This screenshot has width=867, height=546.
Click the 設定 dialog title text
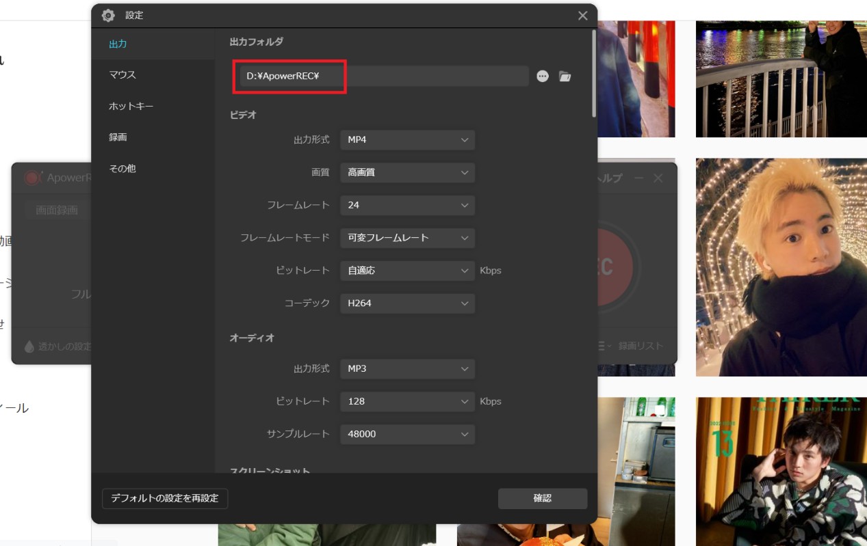pyautogui.click(x=134, y=16)
